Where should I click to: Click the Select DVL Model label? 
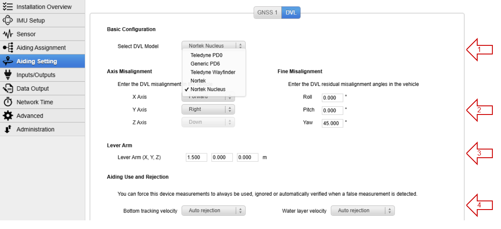(138, 46)
